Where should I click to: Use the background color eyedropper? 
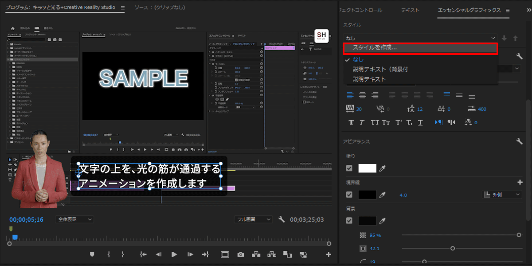click(x=383, y=220)
